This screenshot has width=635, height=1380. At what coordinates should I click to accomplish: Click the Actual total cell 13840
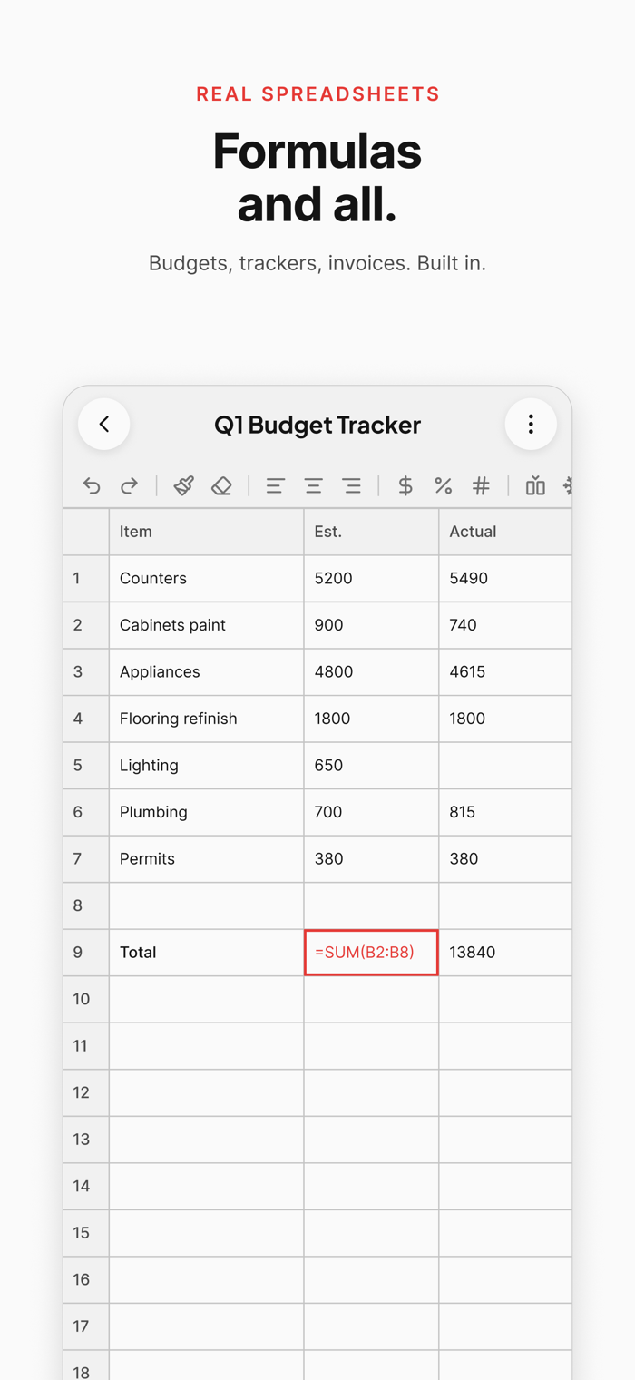tap(505, 953)
